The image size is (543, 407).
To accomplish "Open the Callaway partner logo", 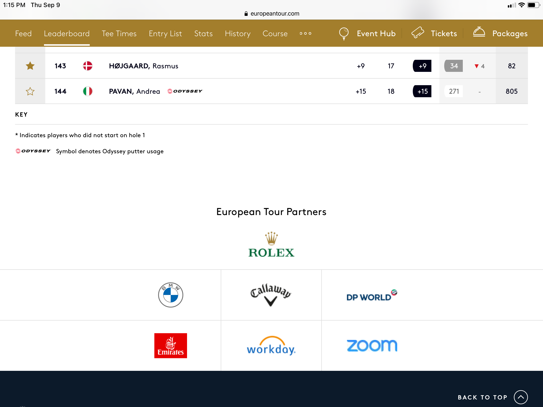I will click(271, 295).
